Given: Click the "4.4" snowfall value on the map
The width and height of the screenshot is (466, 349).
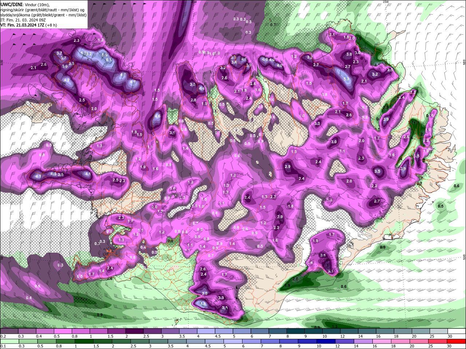Looking at the screenshot, I should [x=201, y=88].
